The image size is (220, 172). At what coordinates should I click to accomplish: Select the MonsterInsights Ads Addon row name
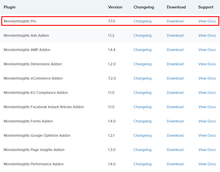[26, 36]
